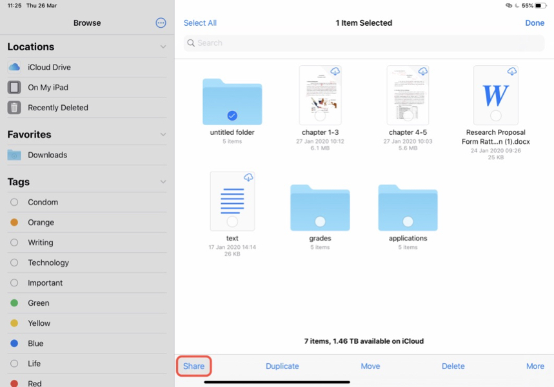The width and height of the screenshot is (554, 387).
Task: Tap Select All
Action: pos(200,23)
